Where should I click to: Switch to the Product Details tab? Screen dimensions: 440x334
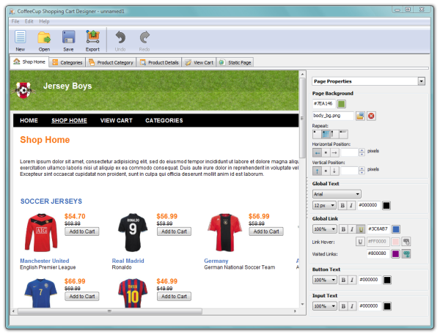pos(159,62)
